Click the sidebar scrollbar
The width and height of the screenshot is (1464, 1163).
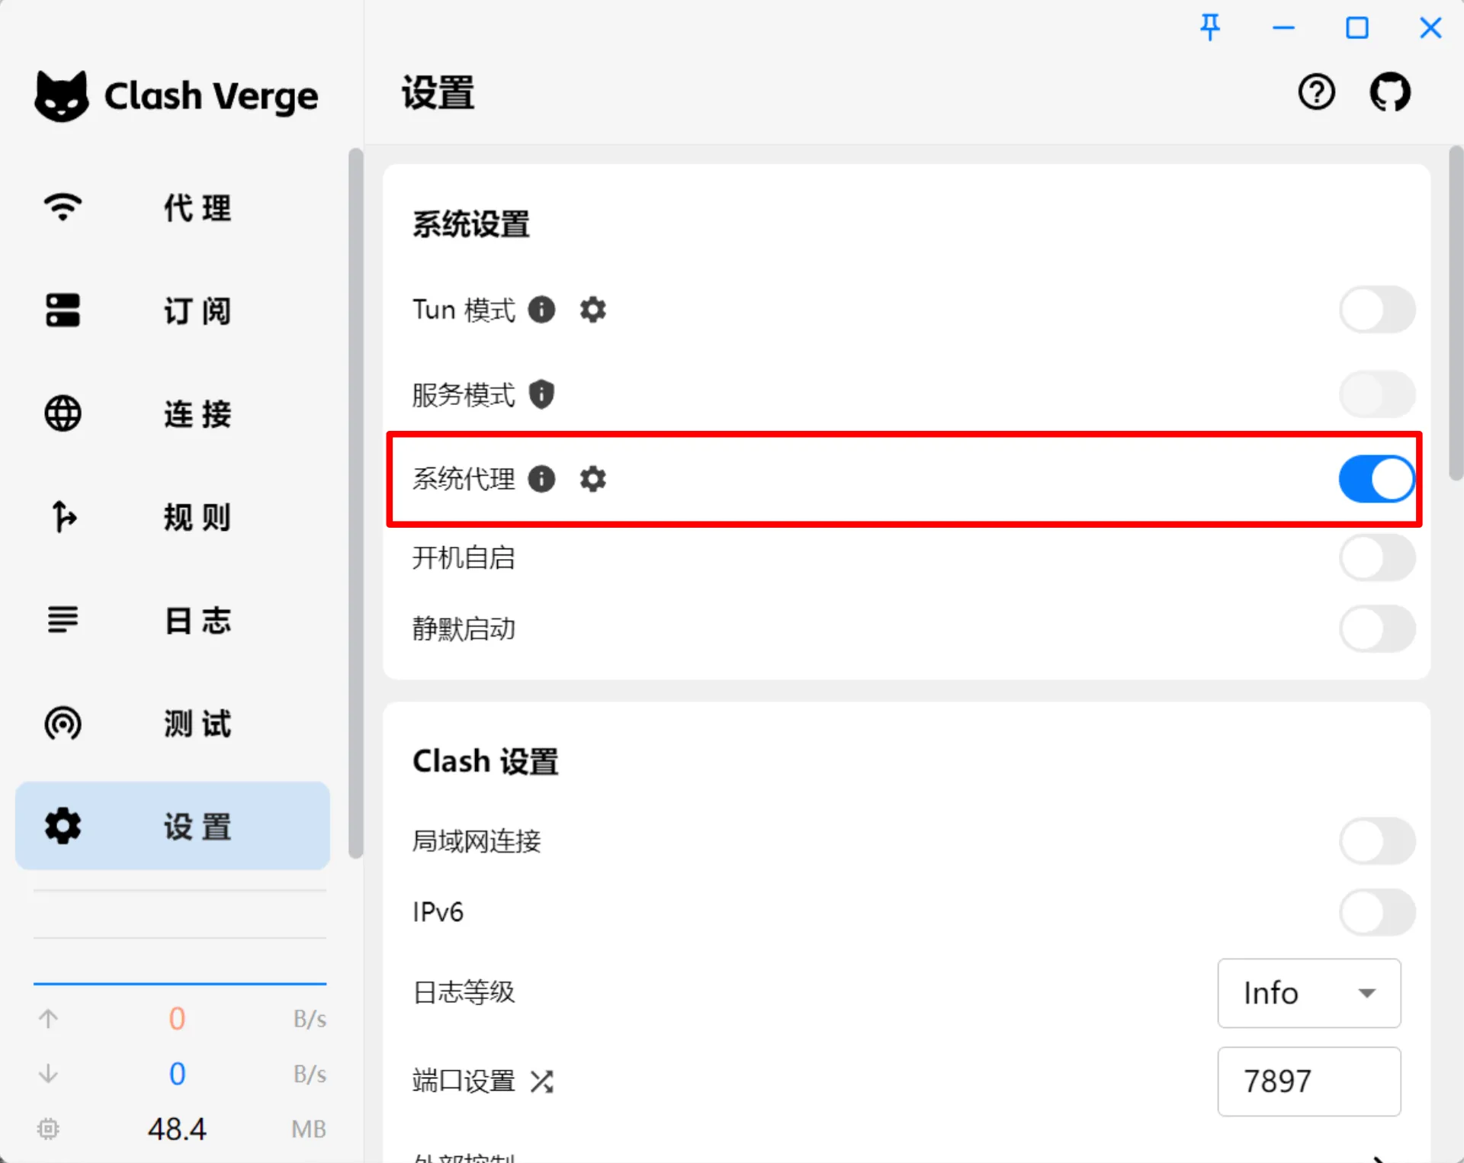click(355, 503)
